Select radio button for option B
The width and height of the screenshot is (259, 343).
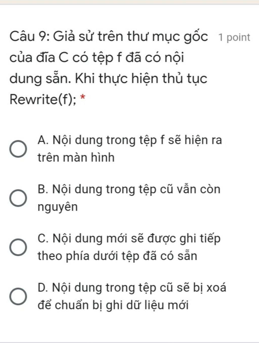(18, 198)
